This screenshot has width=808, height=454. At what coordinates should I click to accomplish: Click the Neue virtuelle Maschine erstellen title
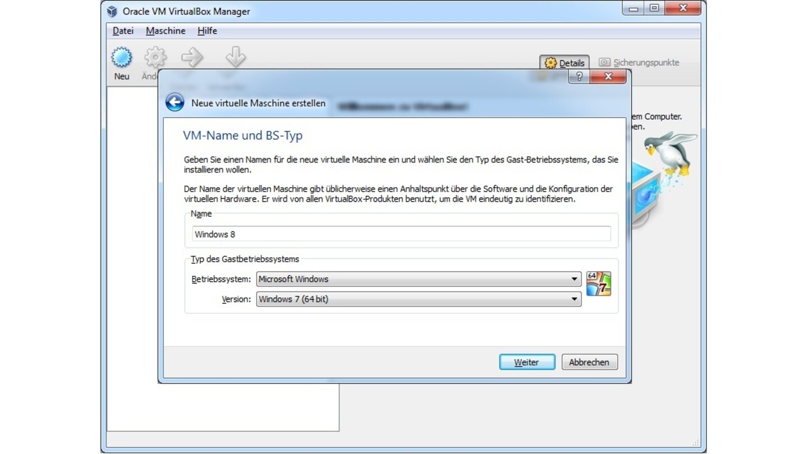pos(258,103)
